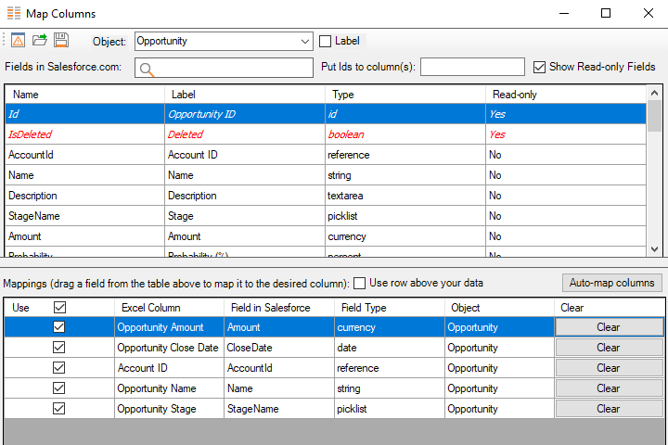Click the Opportunity Name Excel column cell

169,388
